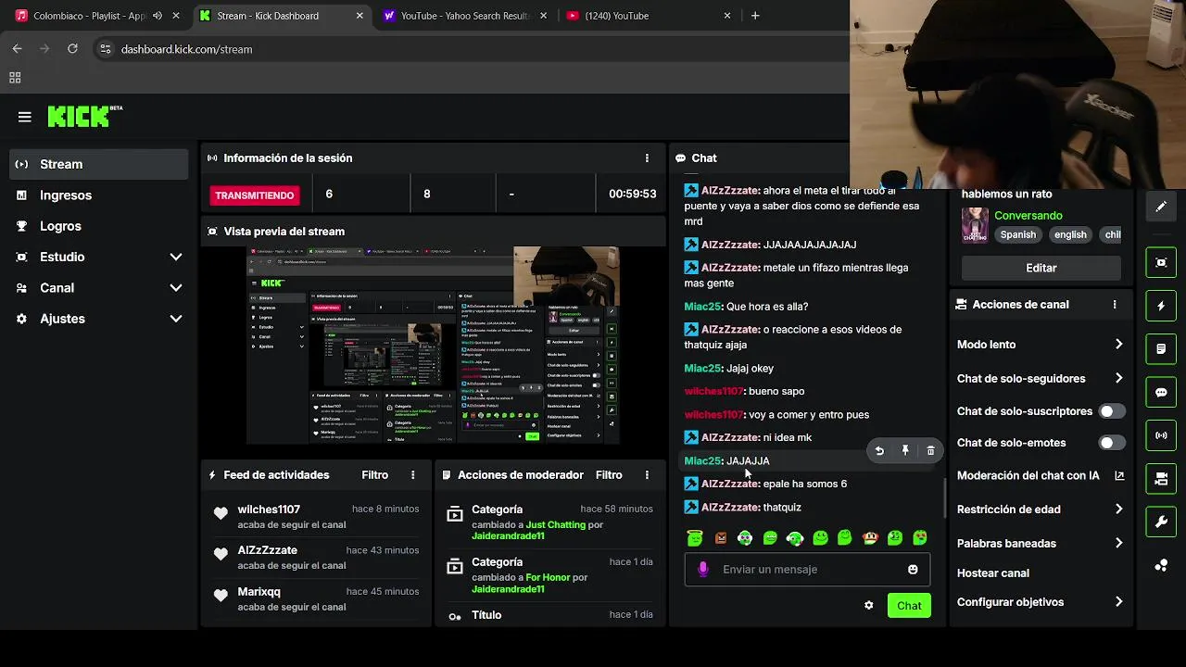The width and height of the screenshot is (1186, 667).
Task: Send message with the green Chat button
Action: click(909, 606)
